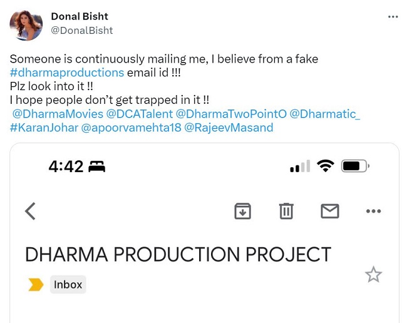Open the email's three-dot overflow menu
This screenshot has width=407, height=323.
click(x=373, y=212)
